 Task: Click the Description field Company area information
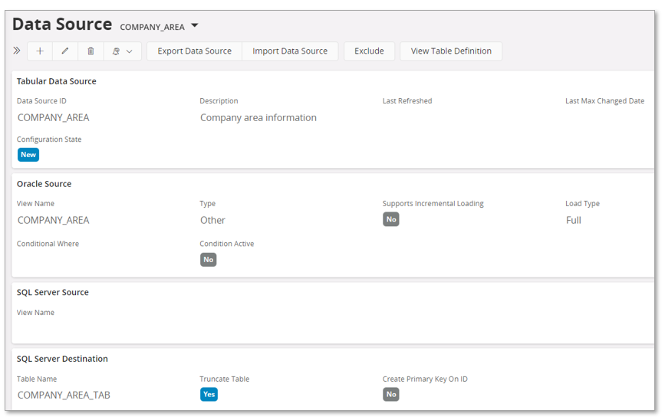[x=258, y=118]
